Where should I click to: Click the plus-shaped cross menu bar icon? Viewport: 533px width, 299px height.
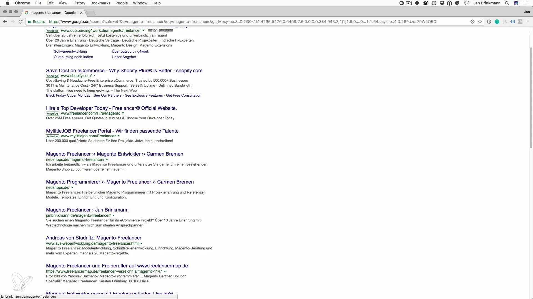click(x=417, y=3)
